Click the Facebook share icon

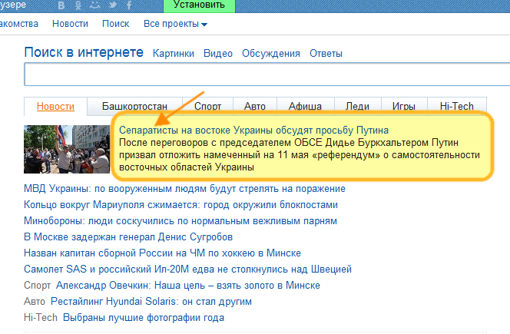point(129,5)
